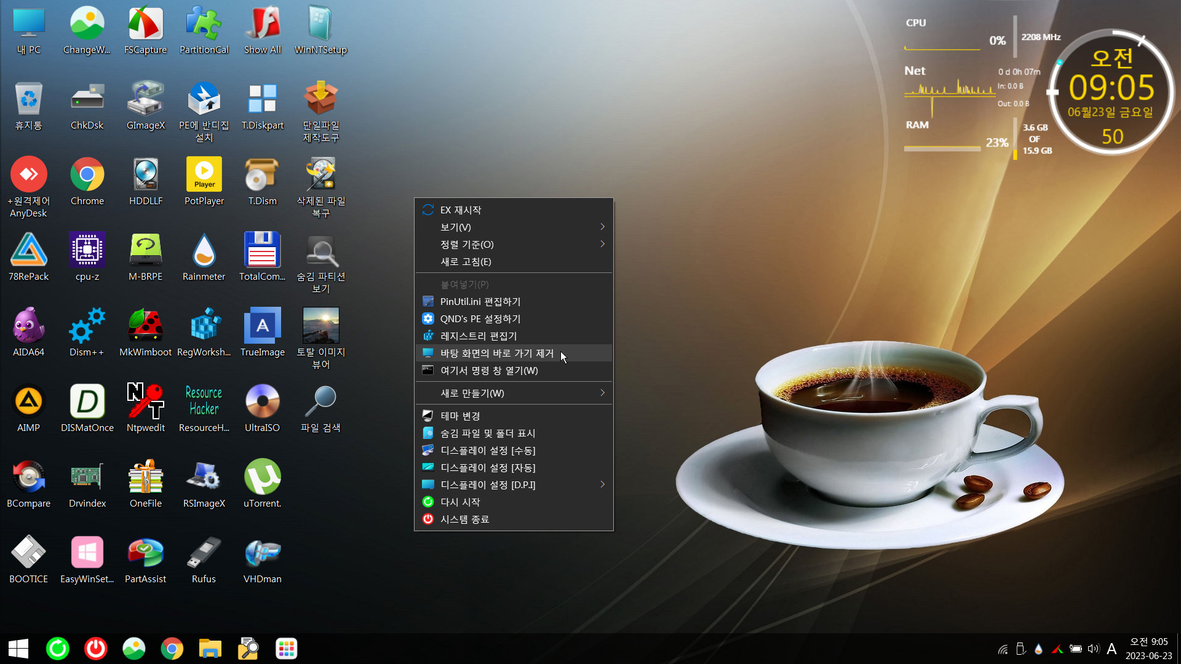
Task: Open the volume speaker tray icon
Action: (1093, 649)
